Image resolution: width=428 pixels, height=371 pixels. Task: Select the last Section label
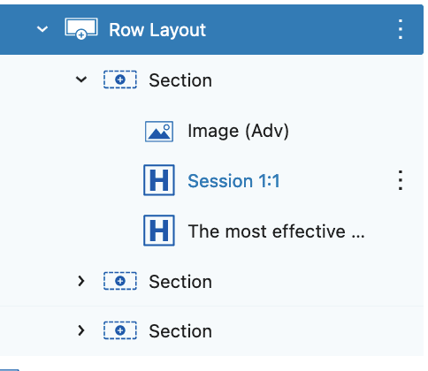180,331
